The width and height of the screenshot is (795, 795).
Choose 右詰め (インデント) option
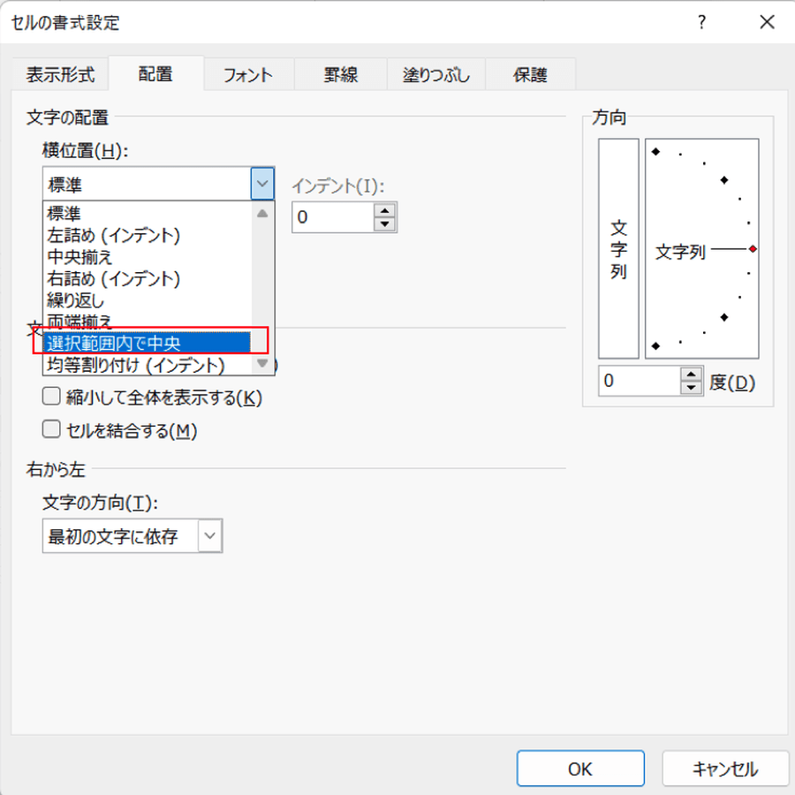tap(147, 279)
